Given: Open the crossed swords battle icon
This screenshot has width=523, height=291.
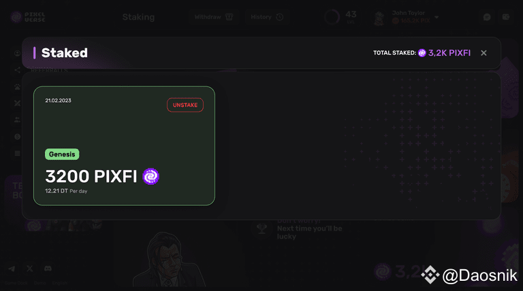Looking at the screenshot, I should click(x=17, y=103).
